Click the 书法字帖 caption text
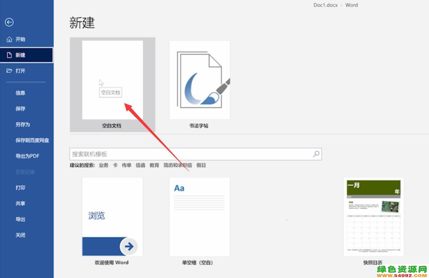429x278 pixels. click(x=199, y=126)
